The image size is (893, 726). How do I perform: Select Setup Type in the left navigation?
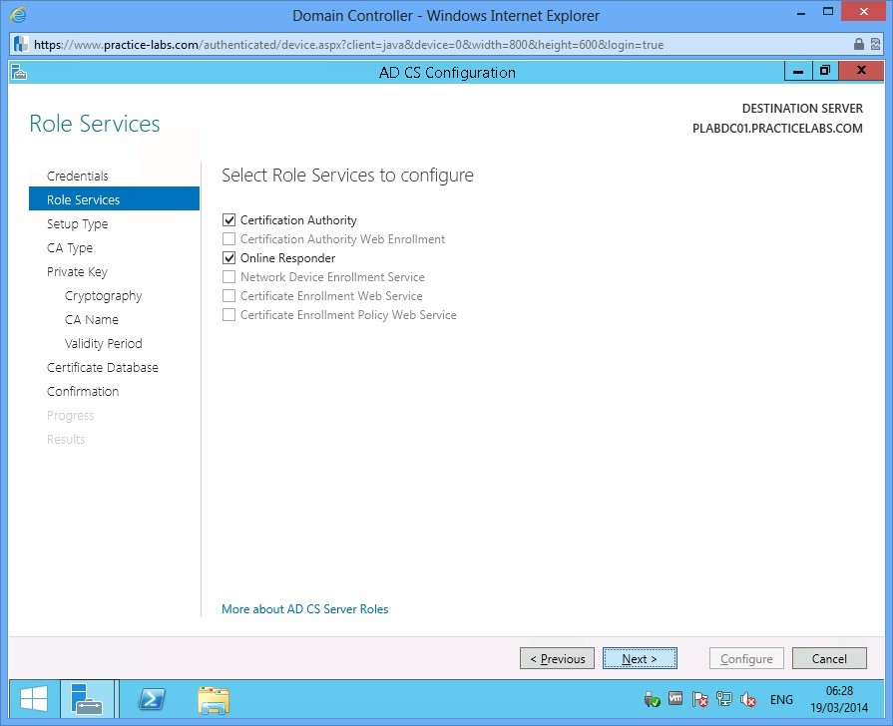(77, 223)
